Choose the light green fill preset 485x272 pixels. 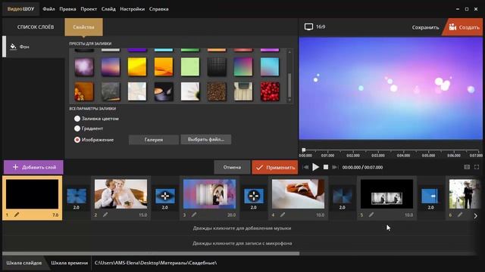(190, 66)
